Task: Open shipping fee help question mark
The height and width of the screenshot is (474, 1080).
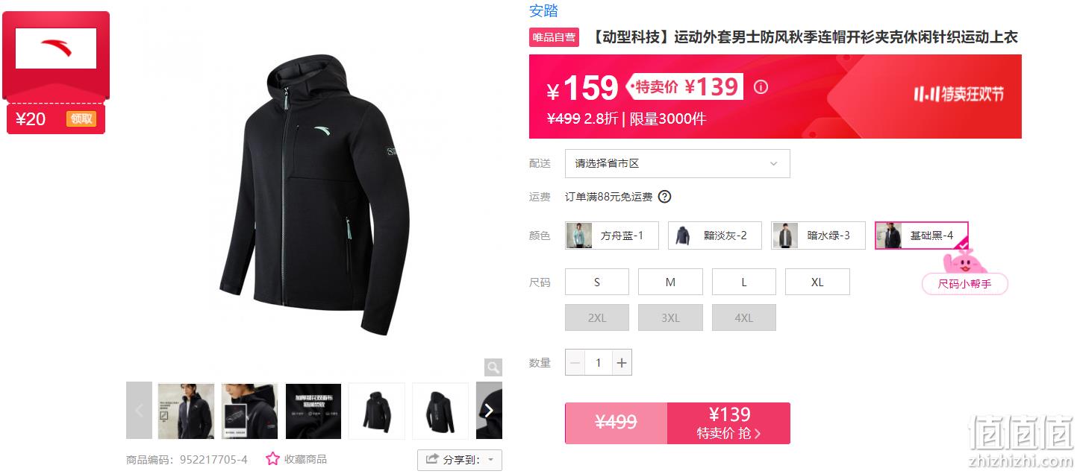Action: coord(664,197)
